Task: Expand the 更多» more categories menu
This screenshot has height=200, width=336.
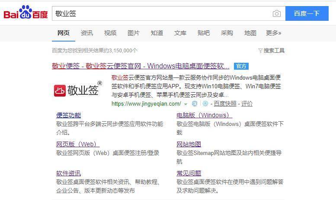Action: click(273, 33)
